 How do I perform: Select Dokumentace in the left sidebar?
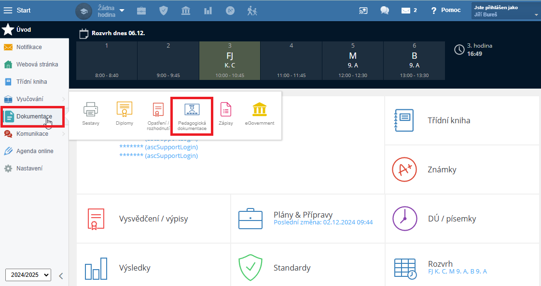click(33, 117)
